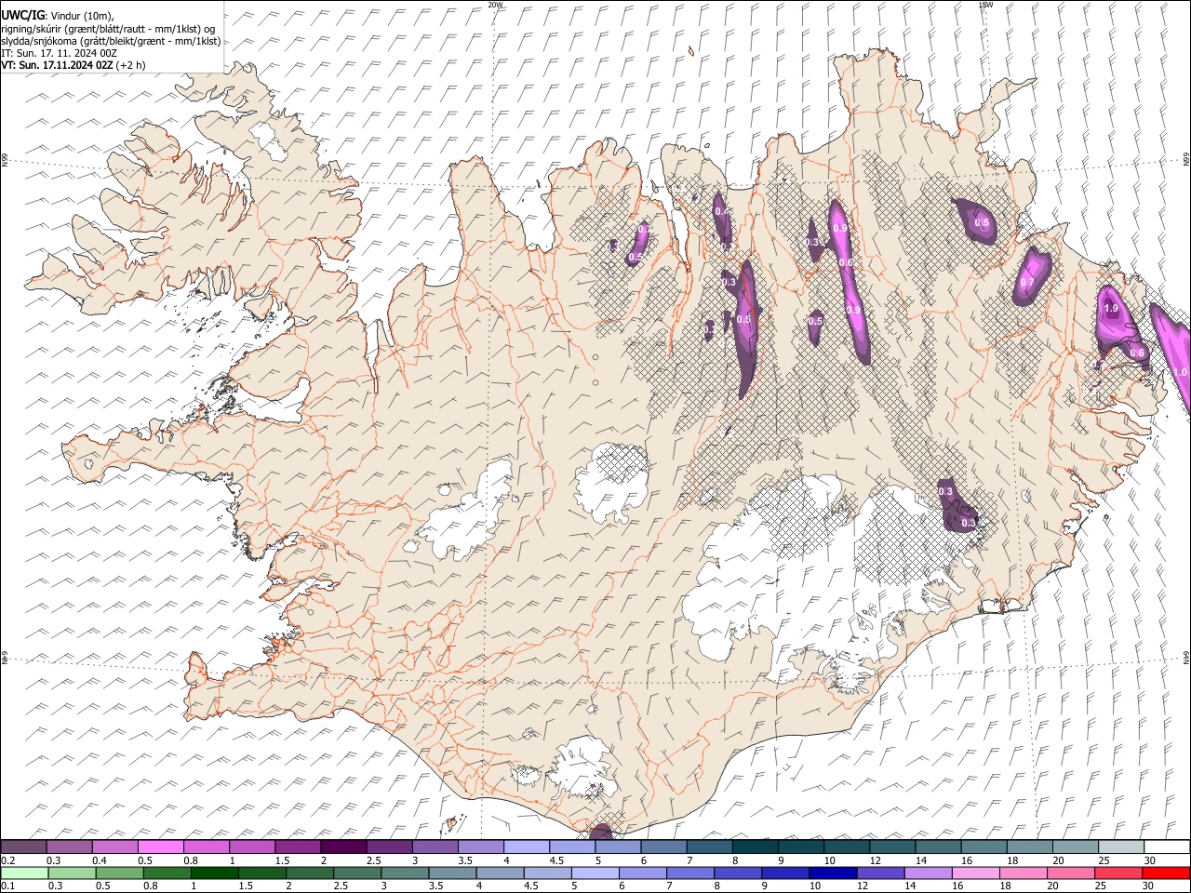1191x893 pixels.
Task: Select the darkest purple 2 swatch in the top legend row
Action: click(x=343, y=847)
